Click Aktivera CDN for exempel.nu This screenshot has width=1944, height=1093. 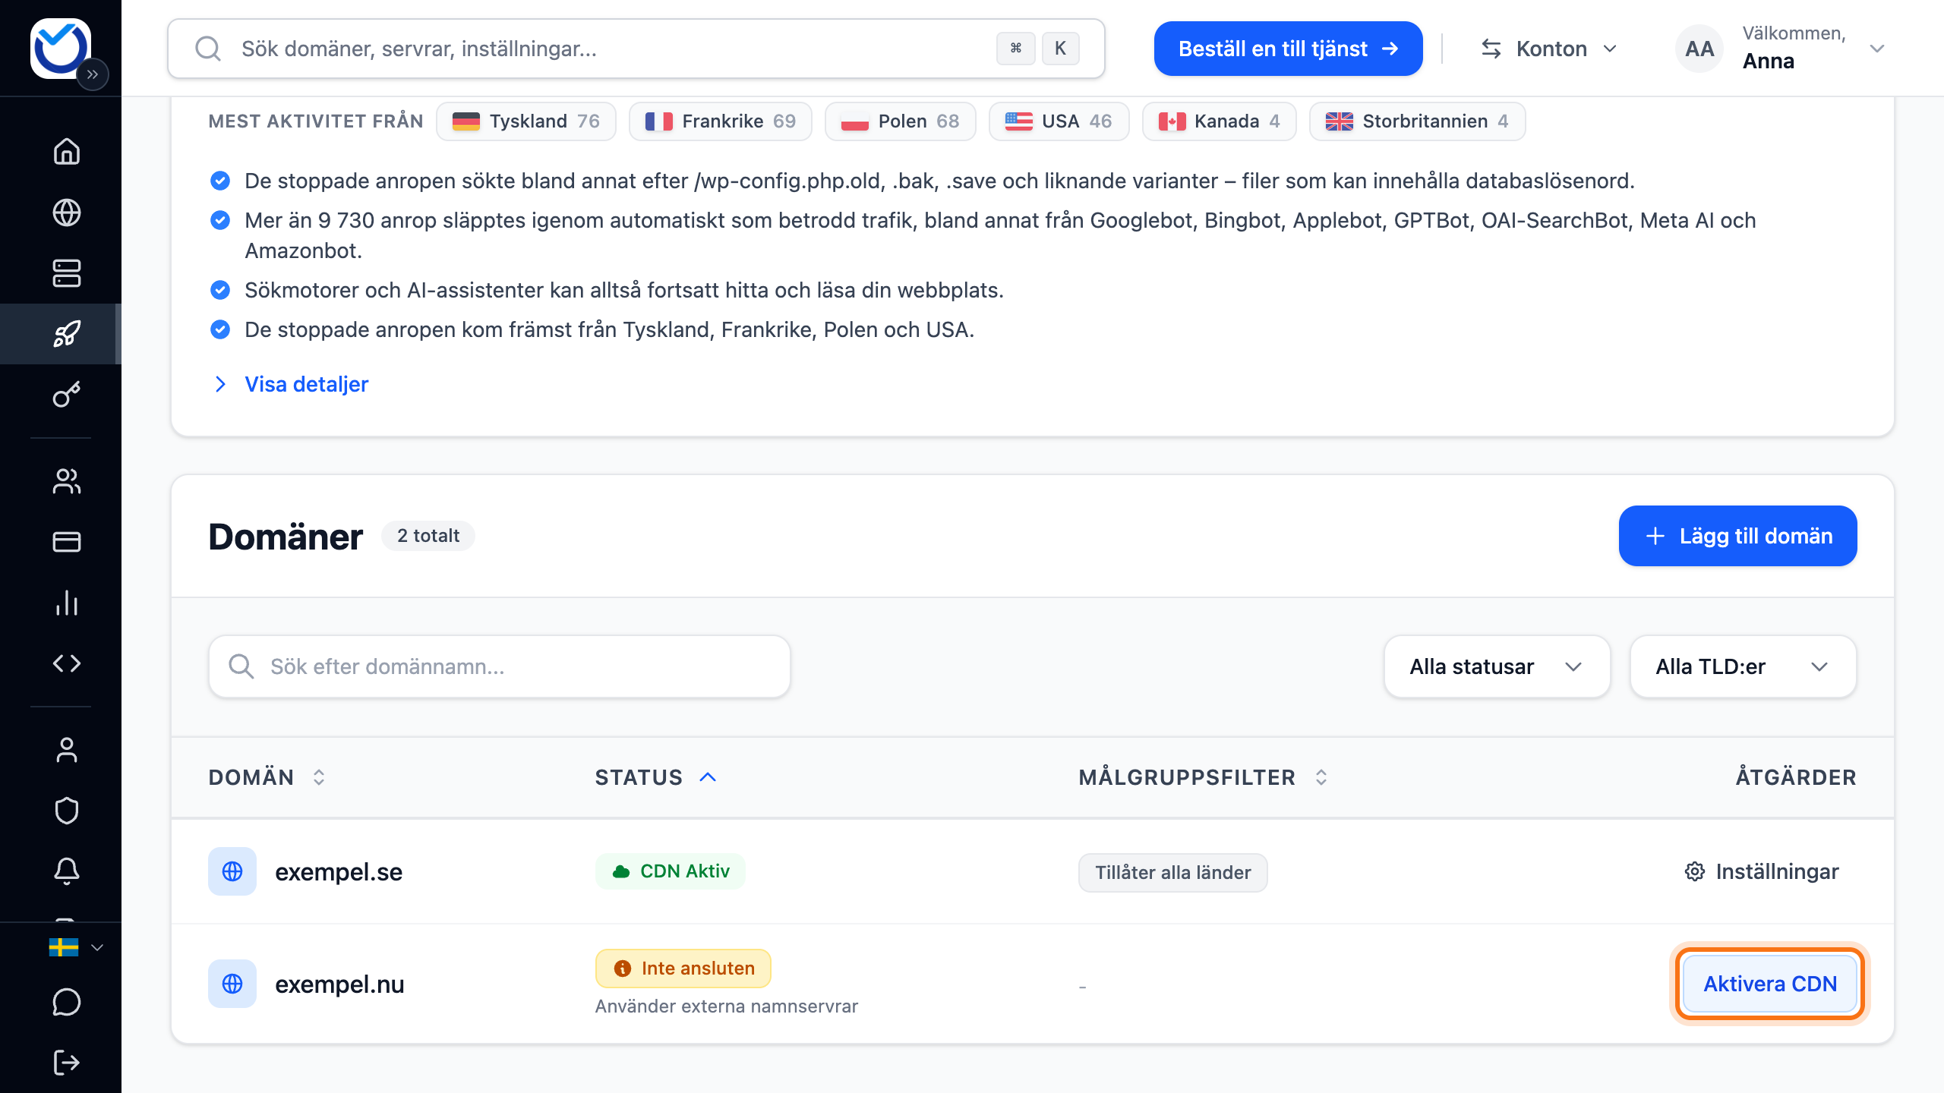[x=1769, y=984]
